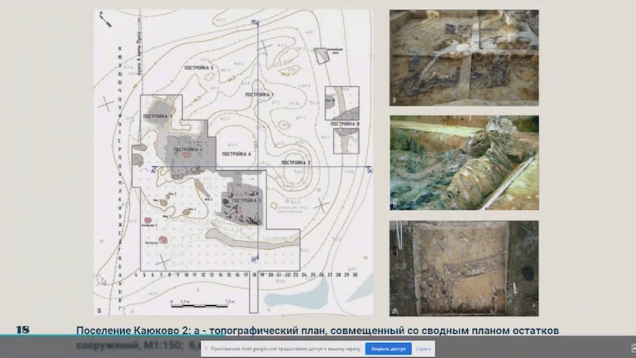636x358 pixels.
Task: Click the 'ПОСТРОЙКА 5' label on the plan
Action: point(198,68)
